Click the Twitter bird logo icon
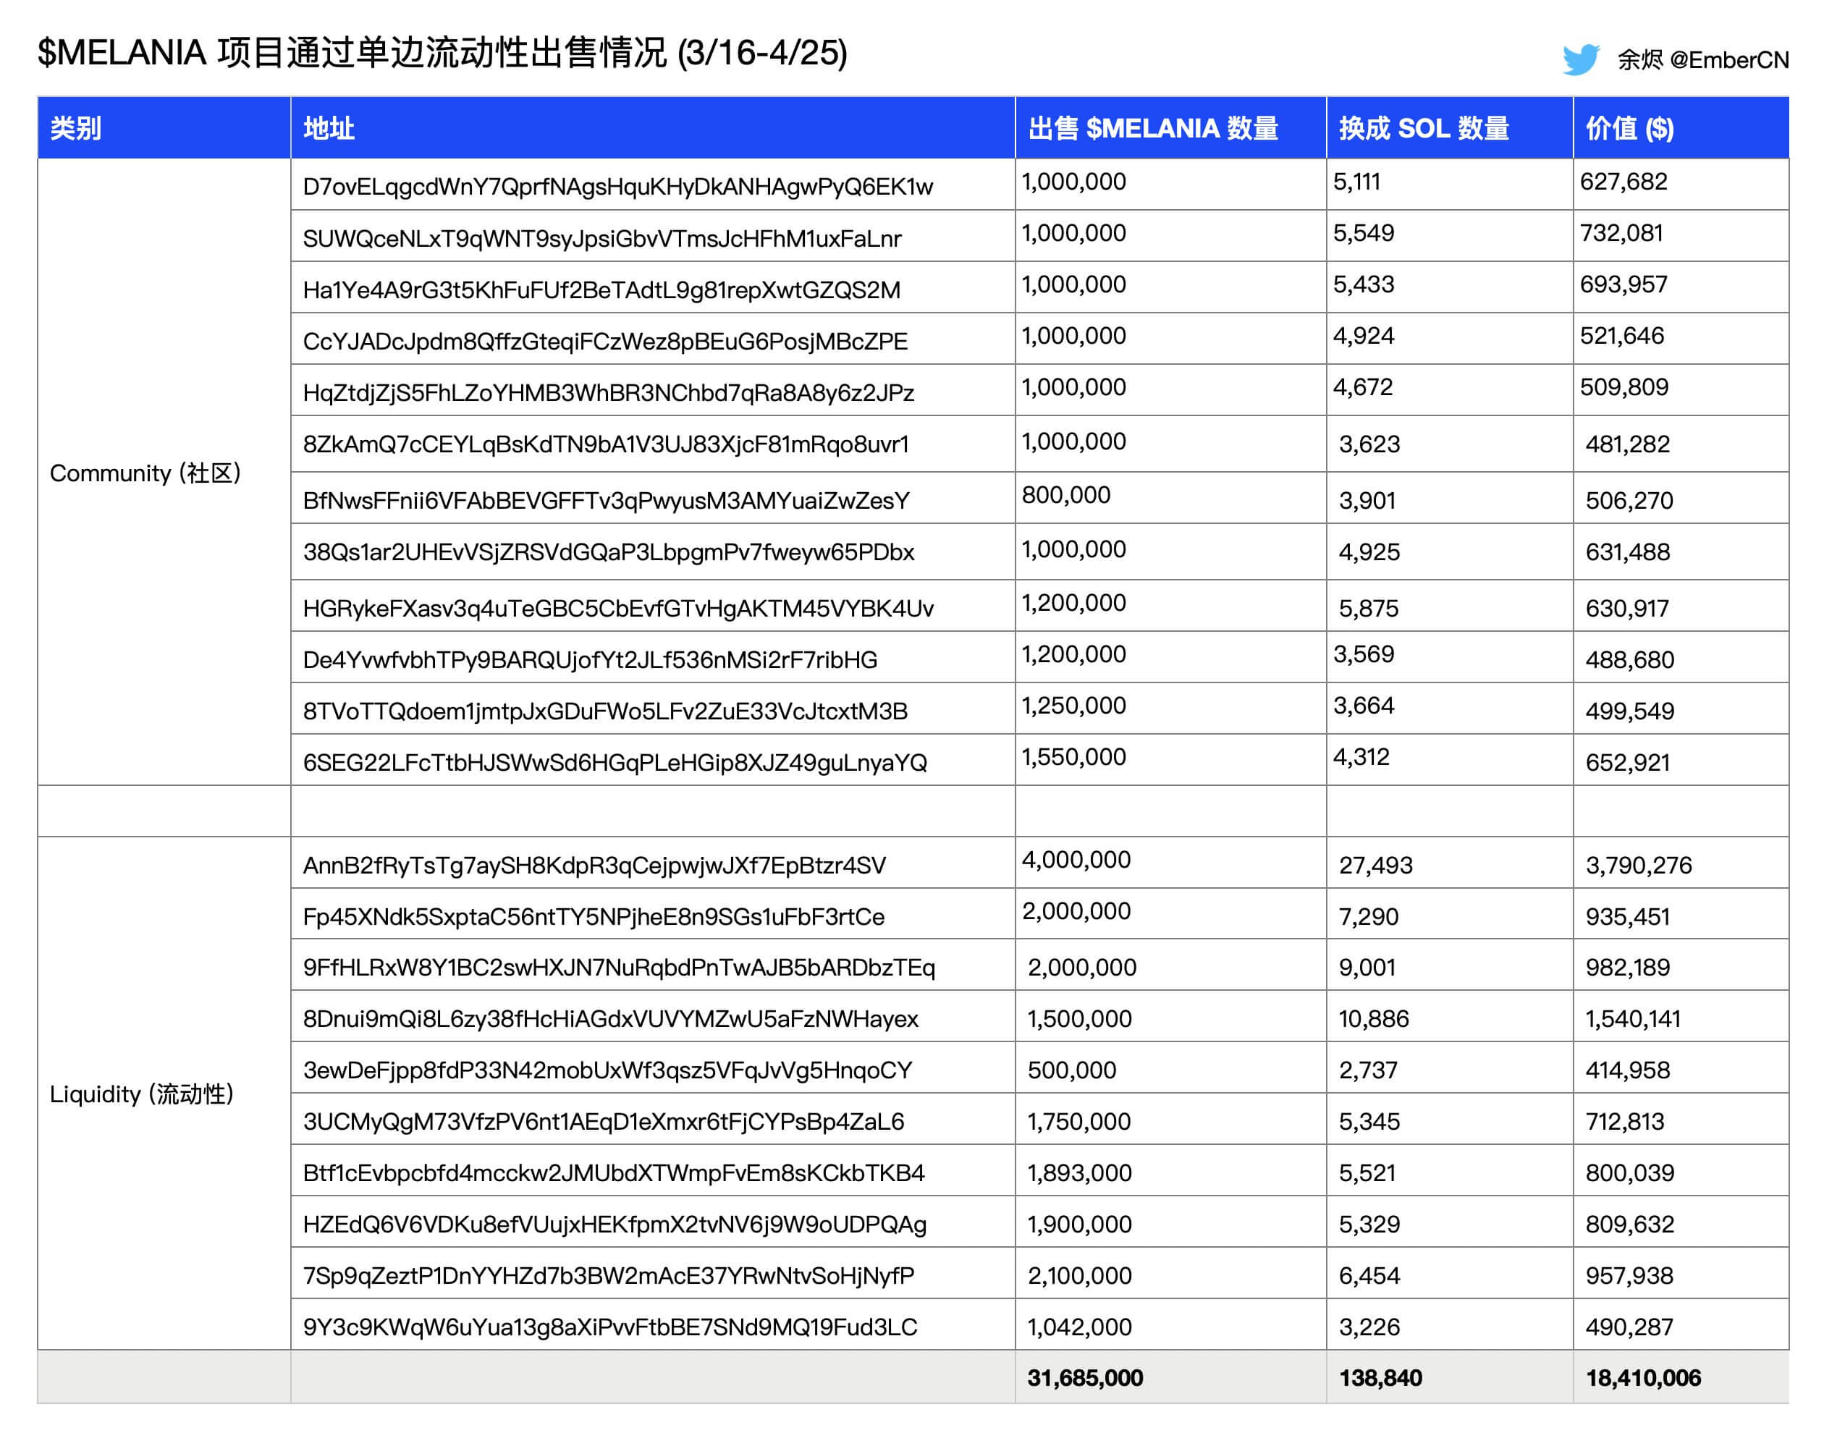 [x=1580, y=59]
